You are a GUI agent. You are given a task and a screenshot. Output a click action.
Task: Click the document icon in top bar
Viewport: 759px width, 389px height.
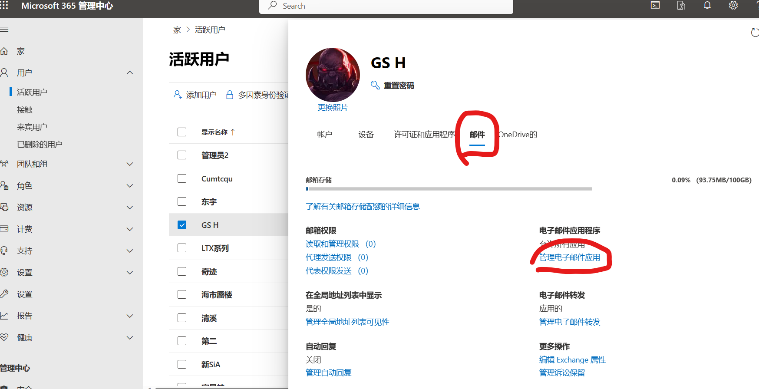click(681, 5)
